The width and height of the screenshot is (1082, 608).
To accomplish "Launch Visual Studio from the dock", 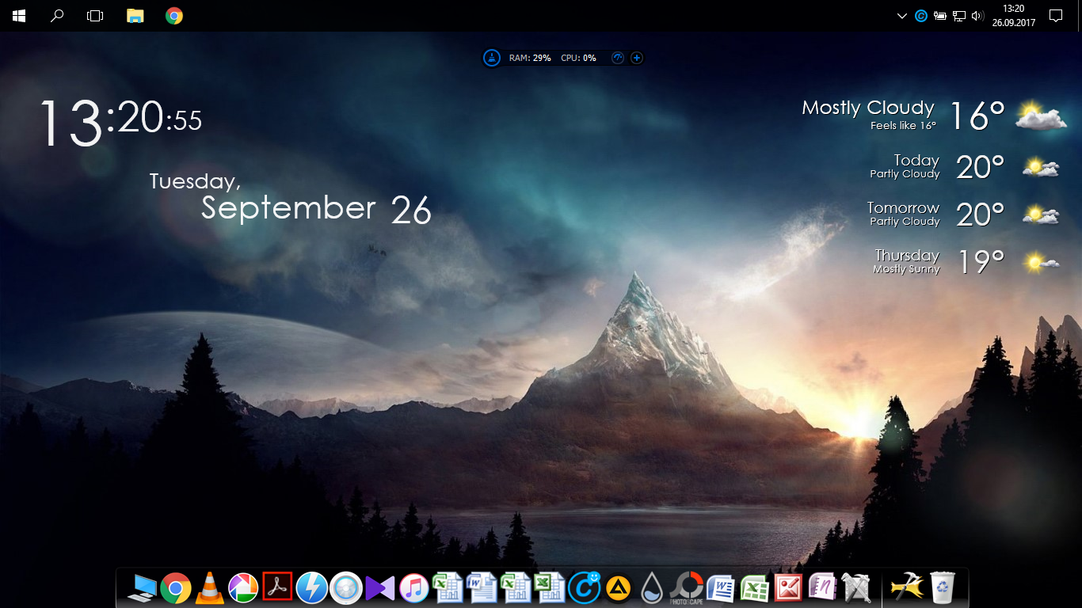I will (379, 588).
